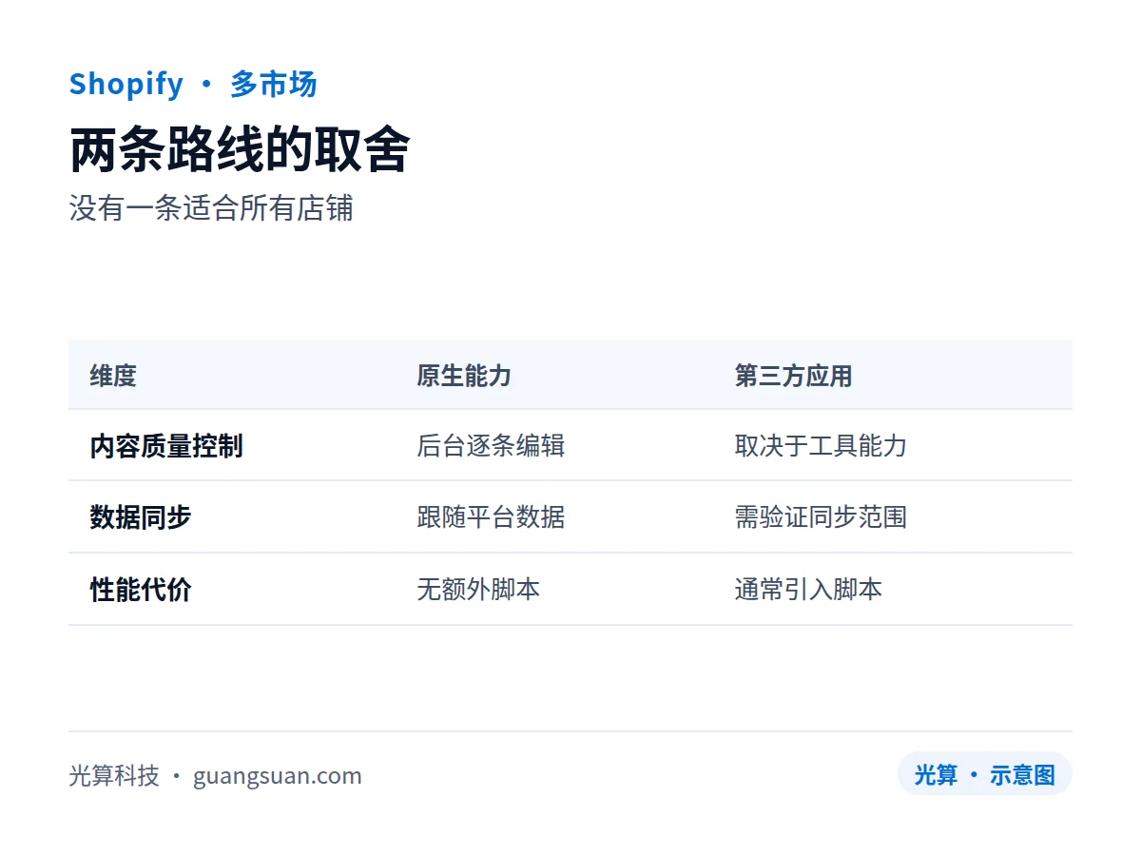The width and height of the screenshot is (1141, 856).
Task: Click the cell '通常引入脚本'
Action: click(808, 590)
